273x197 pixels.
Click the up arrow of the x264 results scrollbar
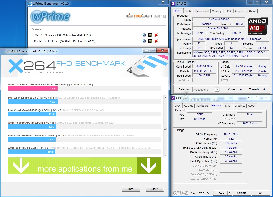[x=165, y=98]
